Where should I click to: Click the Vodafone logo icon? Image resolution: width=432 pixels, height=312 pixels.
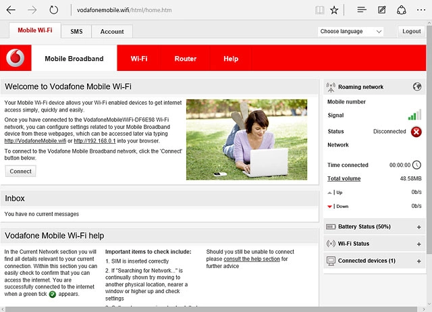click(16, 59)
